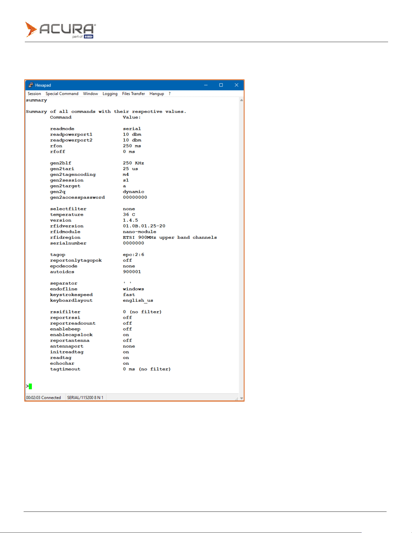Open the Window menu
The image size is (412, 533).
pos(91,94)
